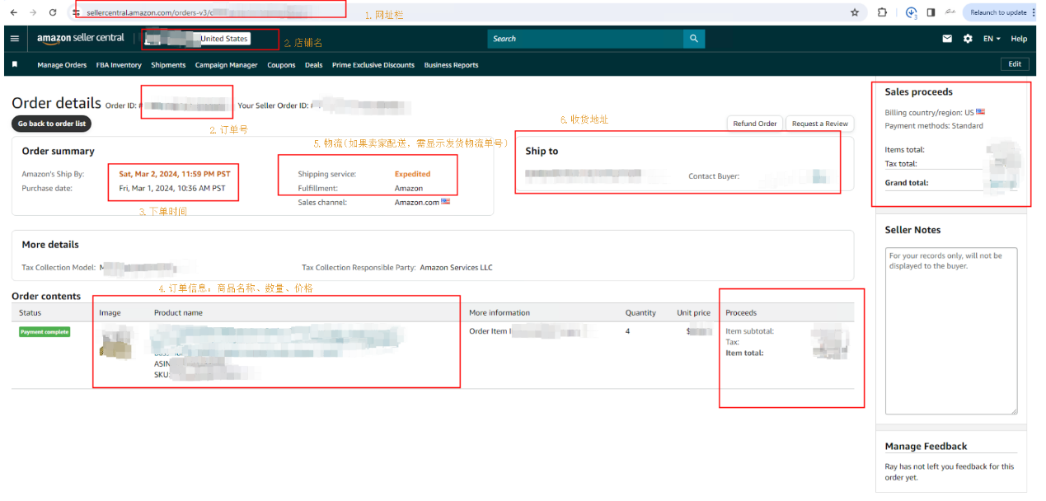Open the Seller Central hamburger menu
This screenshot has height=501, width=1046.
coord(15,39)
